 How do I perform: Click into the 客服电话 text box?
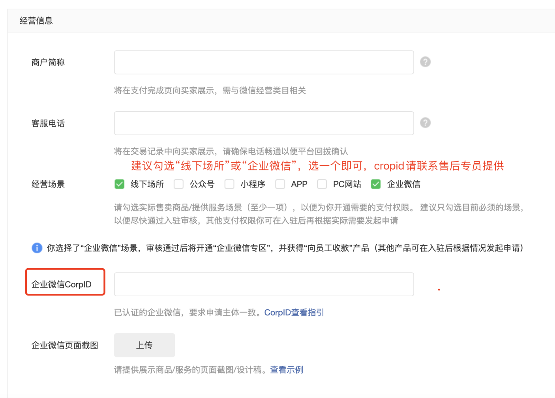[264, 123]
